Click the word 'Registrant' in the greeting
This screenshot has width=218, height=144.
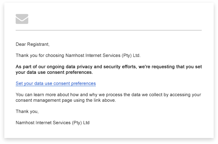coord(38,44)
